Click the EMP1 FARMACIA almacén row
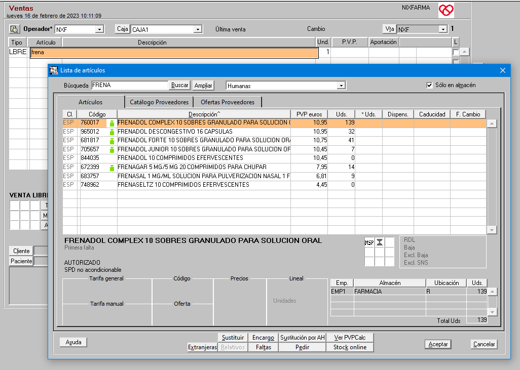 409,292
